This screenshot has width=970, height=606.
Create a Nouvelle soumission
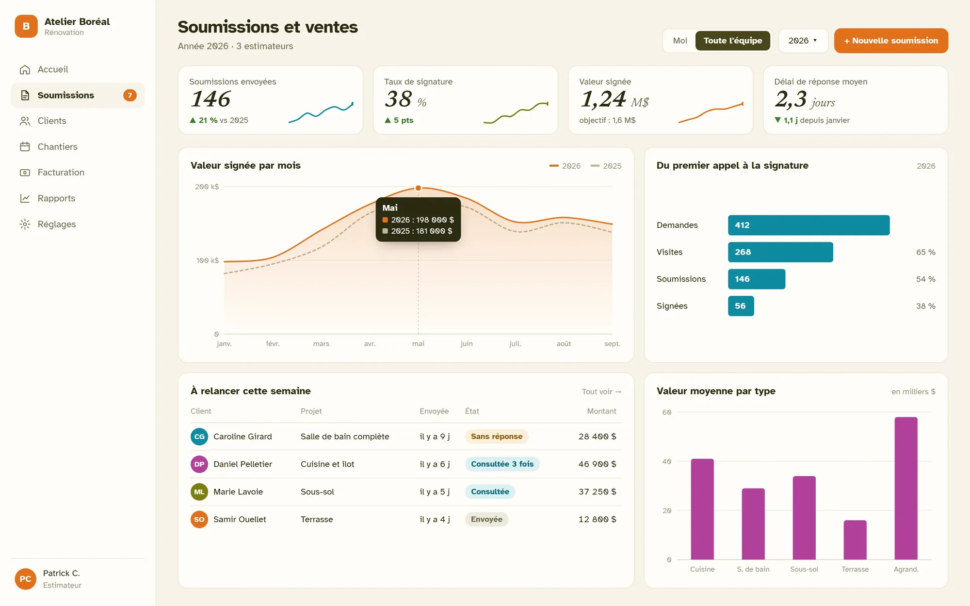(891, 41)
